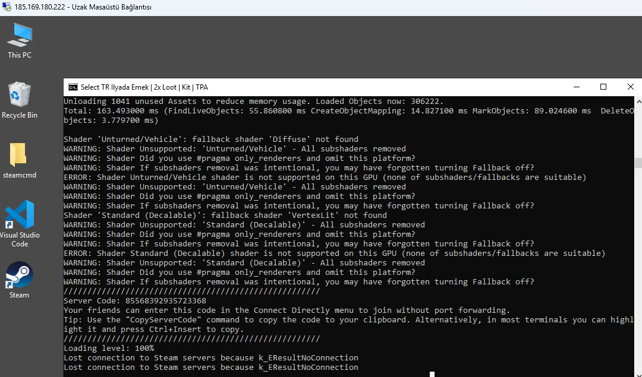Close the TR Ilyada Emek console window

tap(630, 87)
